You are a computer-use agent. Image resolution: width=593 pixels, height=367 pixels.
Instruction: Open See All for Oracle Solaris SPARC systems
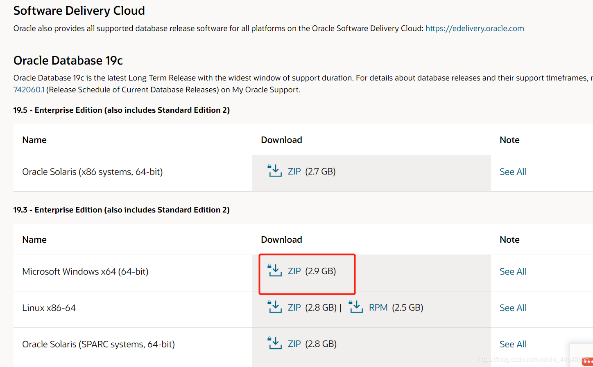click(513, 344)
